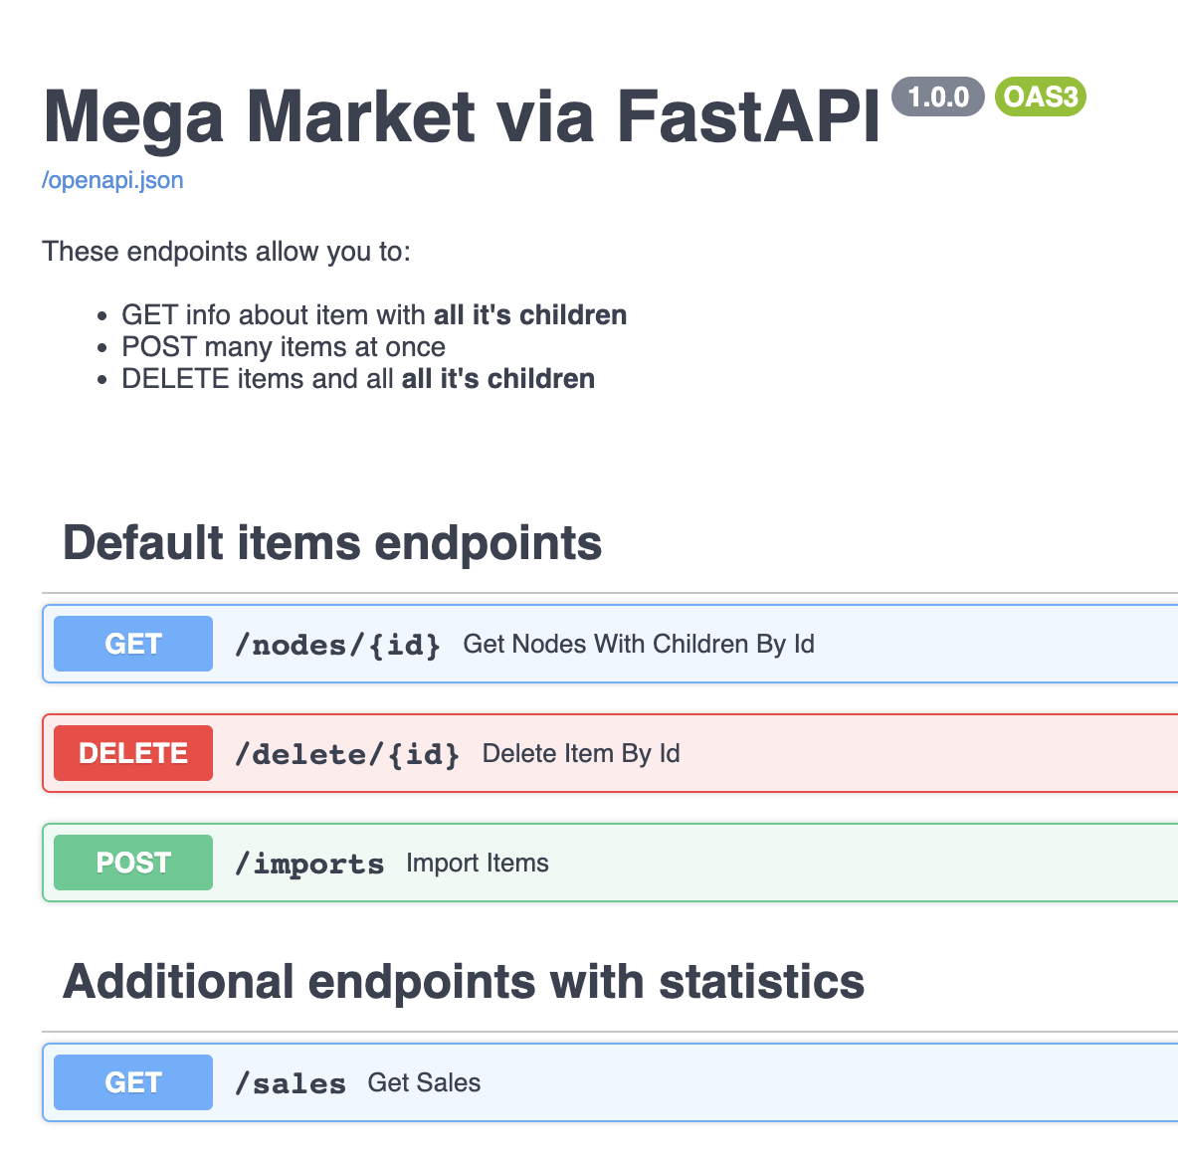This screenshot has width=1178, height=1158.
Task: Click the Get Sales summary text
Action: click(424, 1083)
